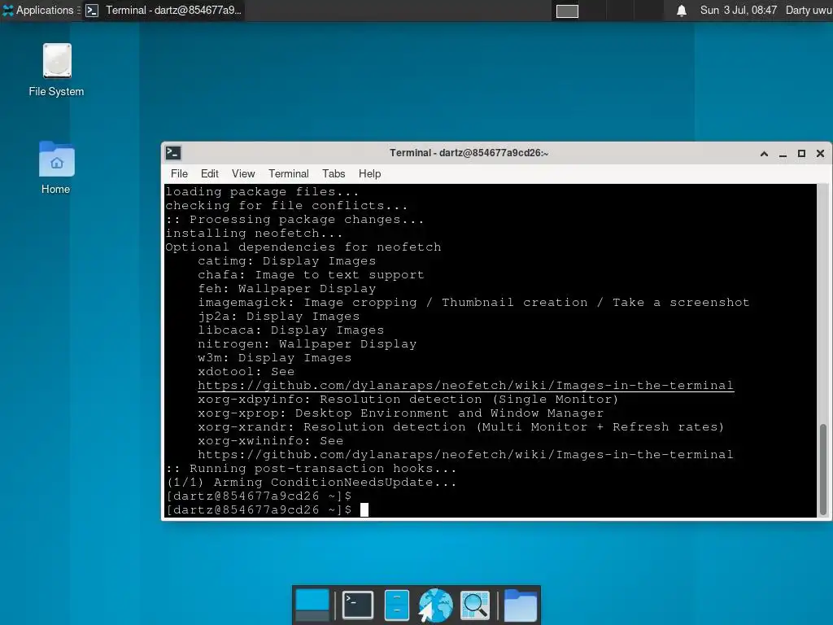This screenshot has width=833, height=625.
Task: Click the 'Running post-transaction hooks...' line
Action: click(x=311, y=468)
